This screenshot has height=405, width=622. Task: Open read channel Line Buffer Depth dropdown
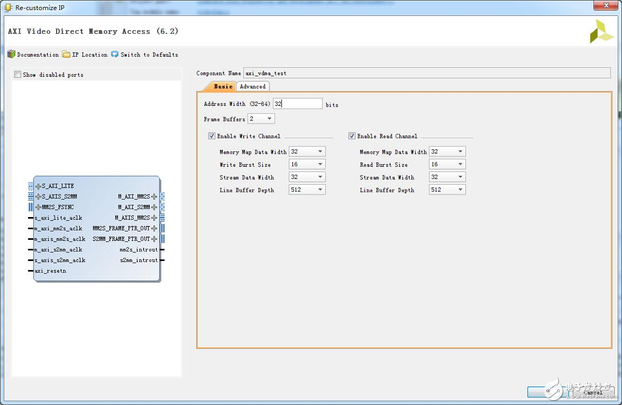447,190
